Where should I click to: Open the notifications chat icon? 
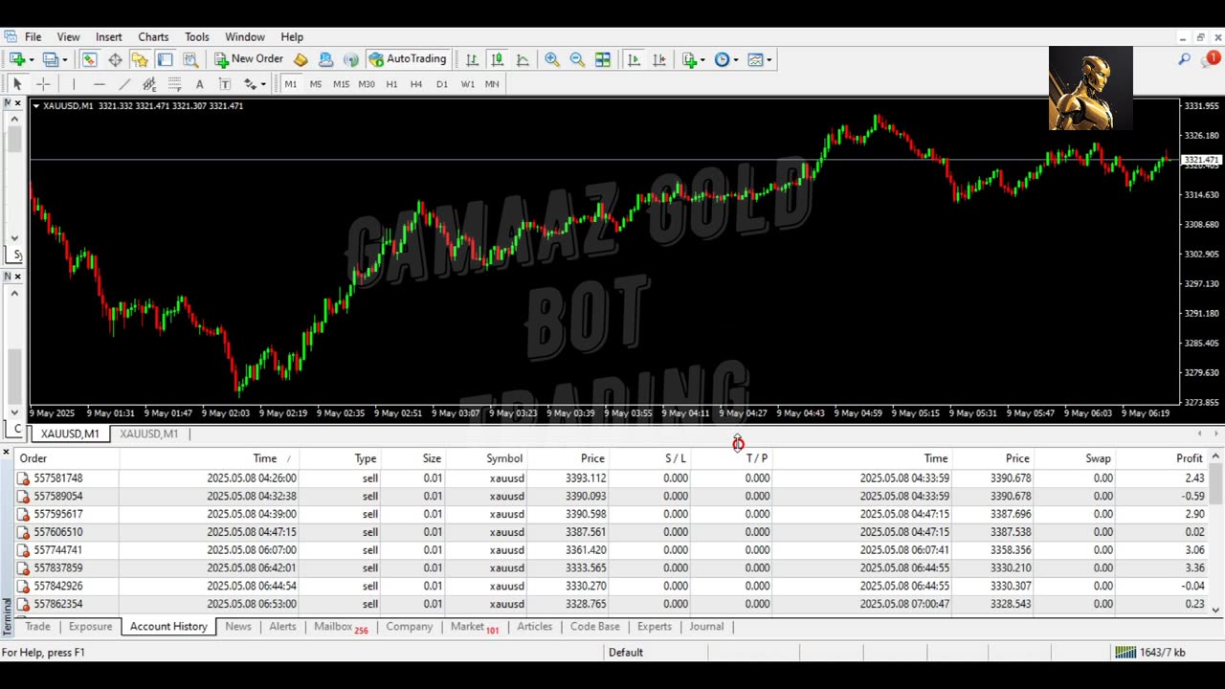tap(1209, 59)
